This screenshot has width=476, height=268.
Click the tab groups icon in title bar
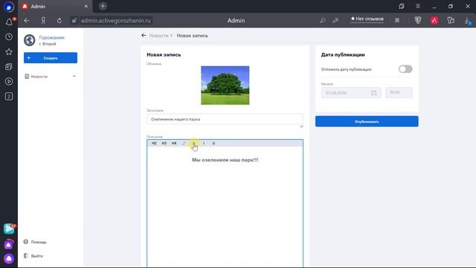click(x=402, y=6)
